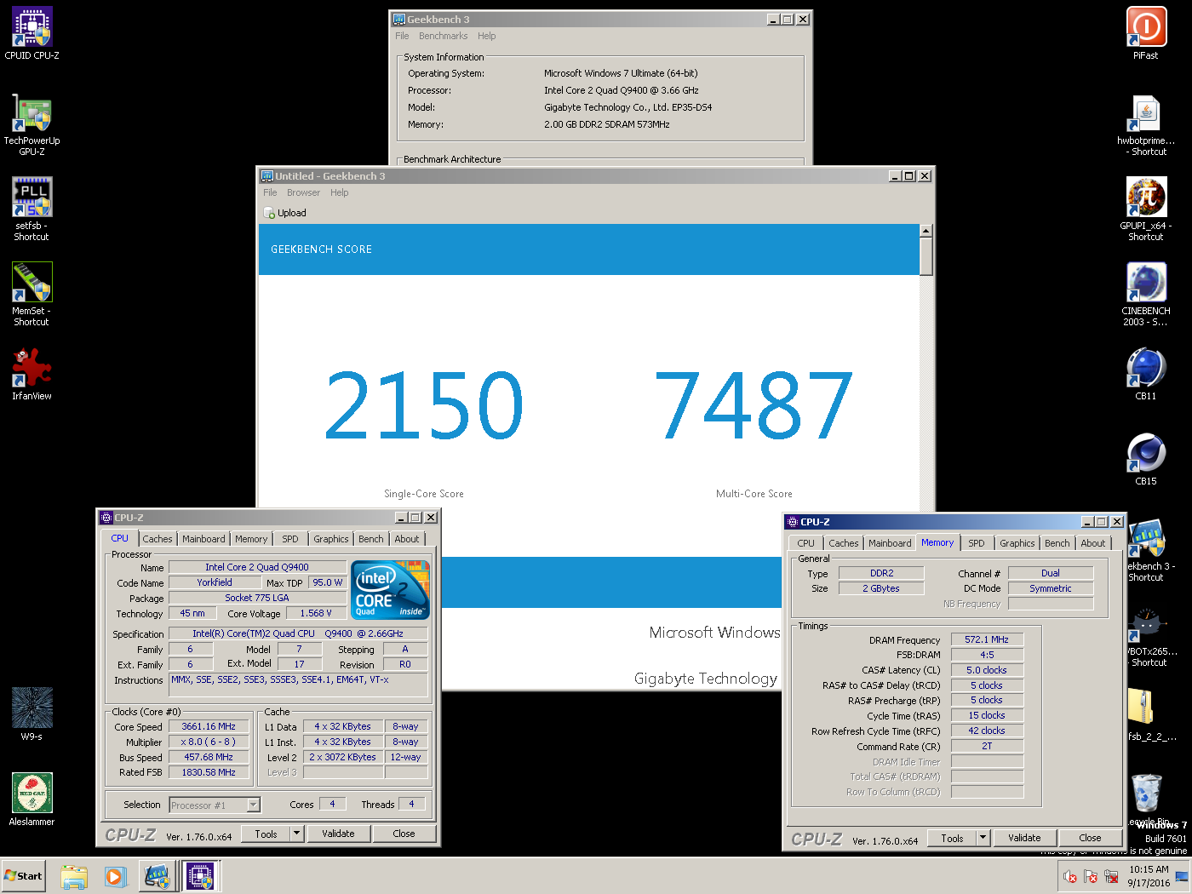Screen dimensions: 1192x894
Task: Switch to CPU-Z taskbar button
Action: [x=200, y=876]
